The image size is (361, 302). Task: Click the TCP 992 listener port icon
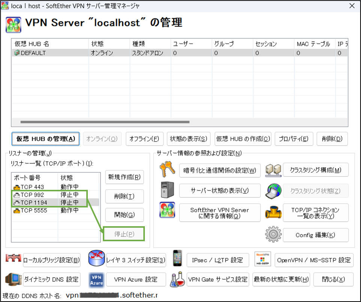17,195
